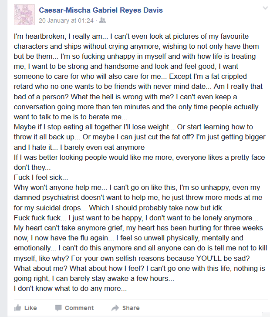270x317 pixels.
Task: Click the partial box at bottom-right corner
Action: point(266,314)
